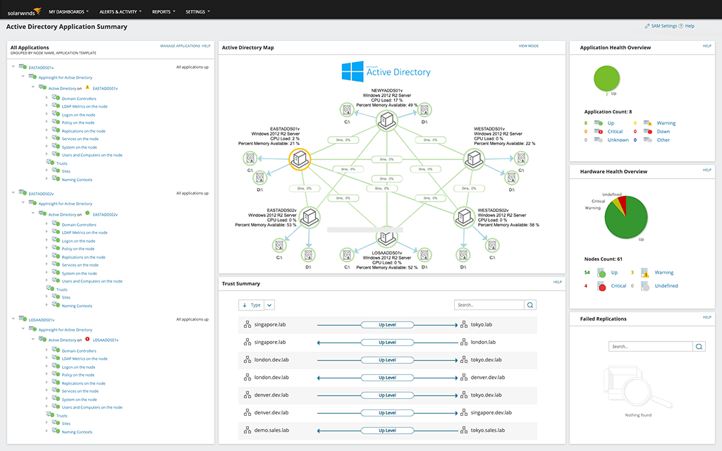Click the Trust Summary search magnifier button
Image resolution: width=722 pixels, height=451 pixels.
click(x=530, y=305)
